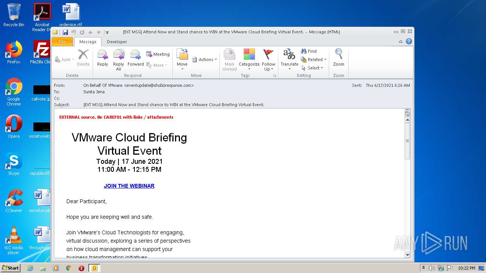The width and height of the screenshot is (486, 273).
Task: Forward this email message
Action: point(136,58)
